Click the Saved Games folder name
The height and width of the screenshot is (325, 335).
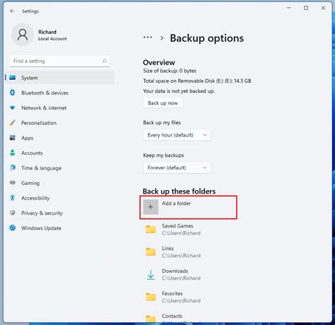point(177,226)
